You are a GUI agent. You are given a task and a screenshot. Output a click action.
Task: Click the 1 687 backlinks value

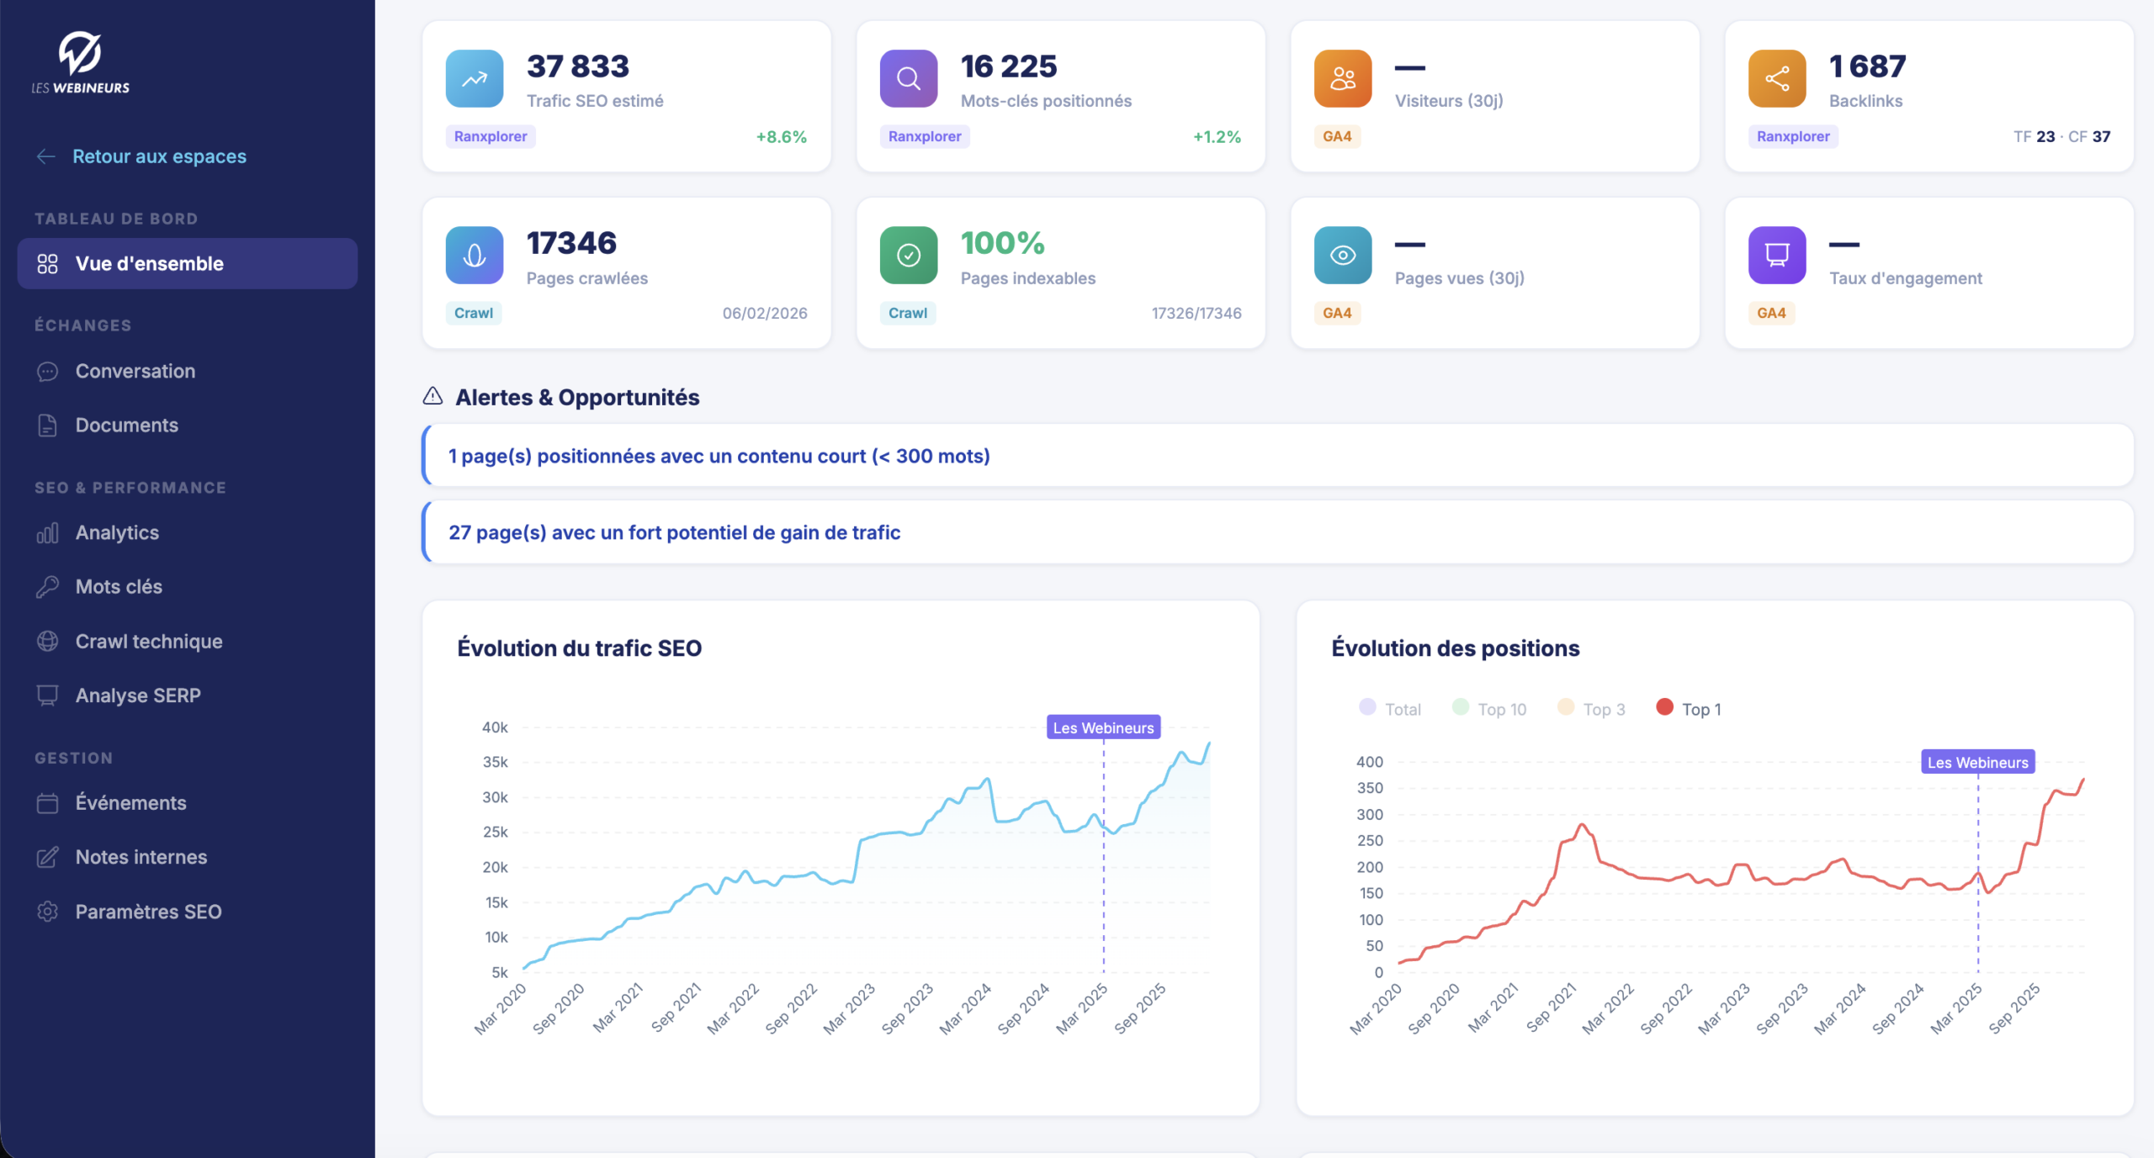click(1868, 66)
